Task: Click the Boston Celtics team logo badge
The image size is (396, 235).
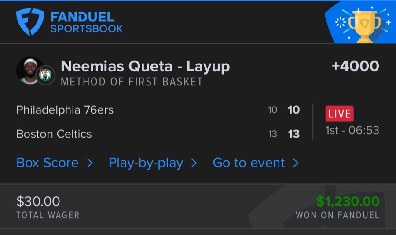Action: 45,75
